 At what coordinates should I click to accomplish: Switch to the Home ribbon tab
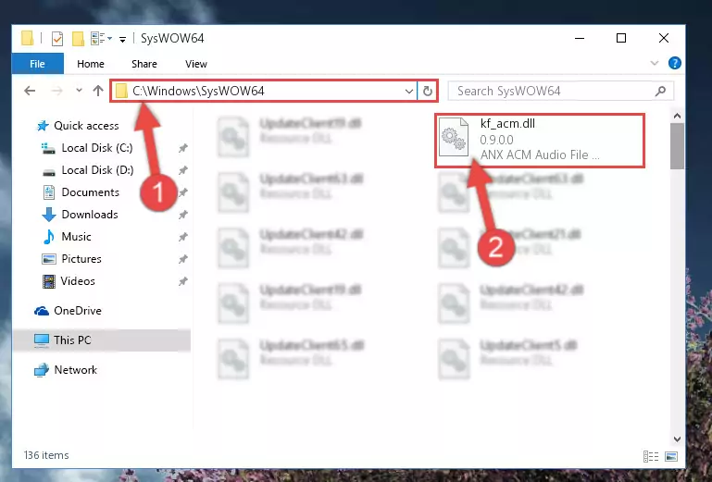[x=91, y=64]
